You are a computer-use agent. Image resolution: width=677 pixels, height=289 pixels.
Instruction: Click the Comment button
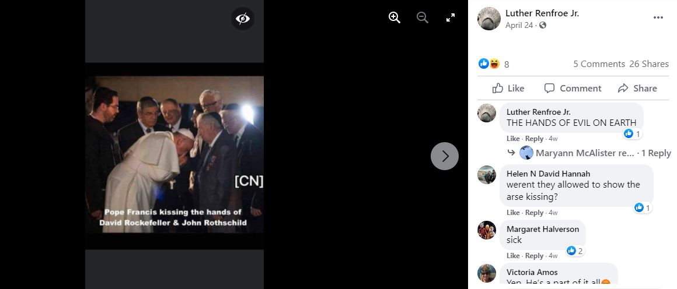(x=573, y=88)
